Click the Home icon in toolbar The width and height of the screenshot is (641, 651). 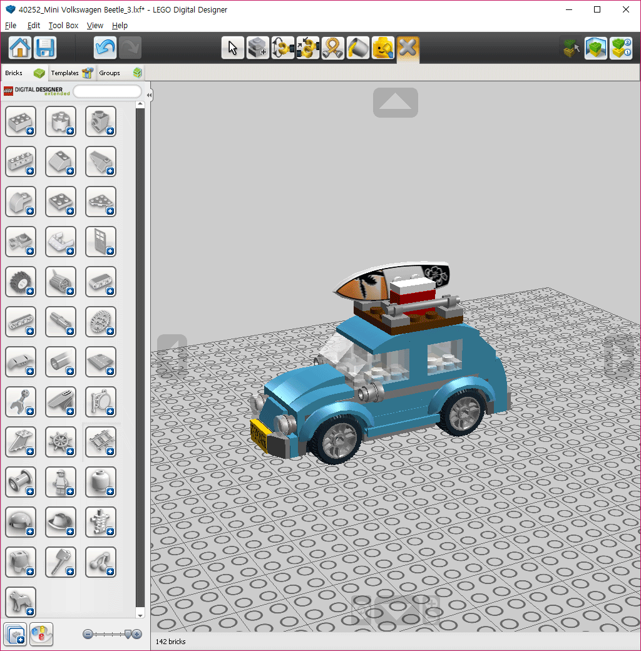click(20, 48)
